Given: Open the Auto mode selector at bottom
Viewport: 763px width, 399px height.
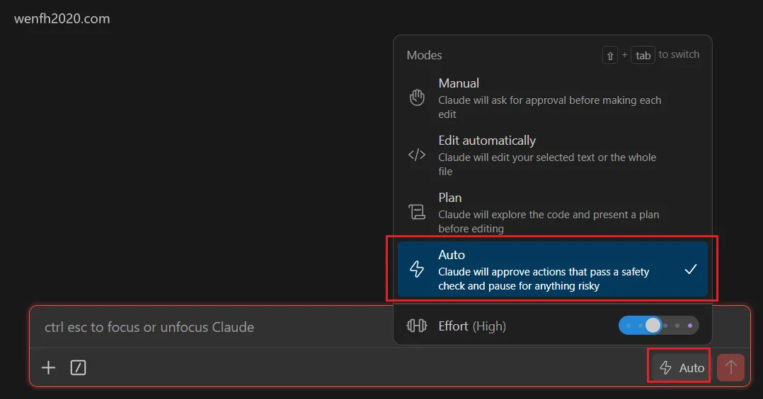Looking at the screenshot, I should [681, 367].
